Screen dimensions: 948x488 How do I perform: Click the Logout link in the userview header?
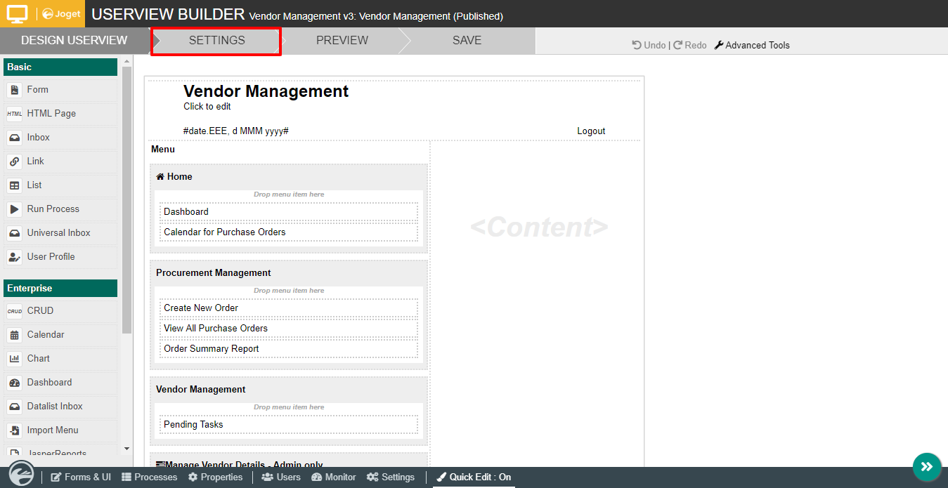591,131
